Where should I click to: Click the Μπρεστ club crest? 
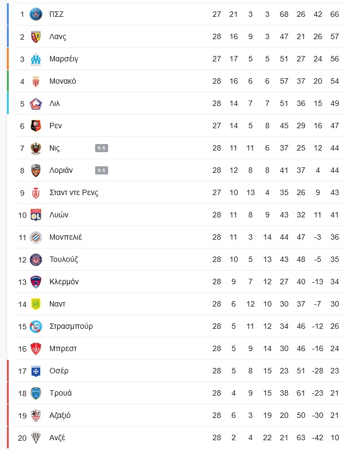36,349
